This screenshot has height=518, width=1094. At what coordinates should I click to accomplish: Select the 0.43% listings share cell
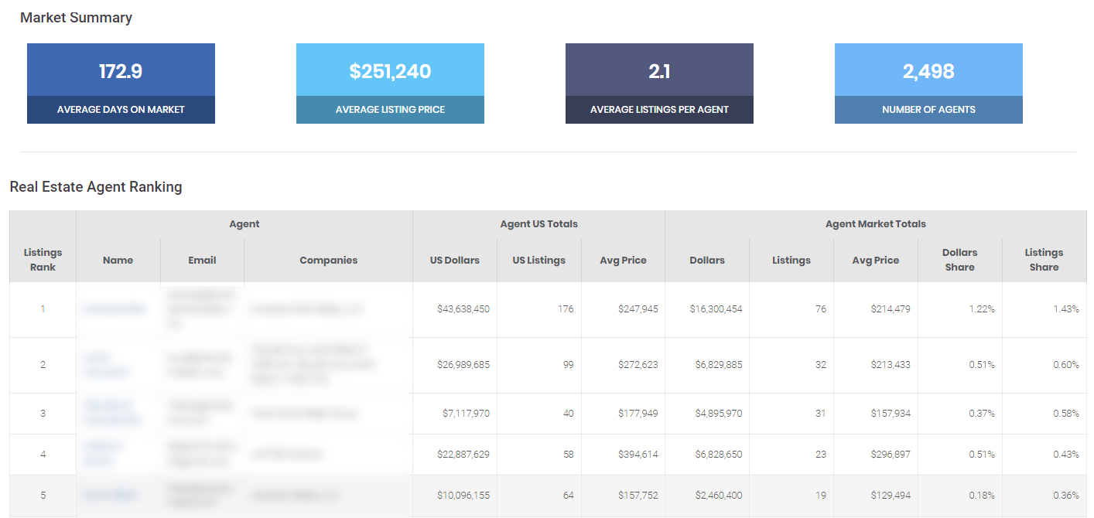coord(1044,455)
